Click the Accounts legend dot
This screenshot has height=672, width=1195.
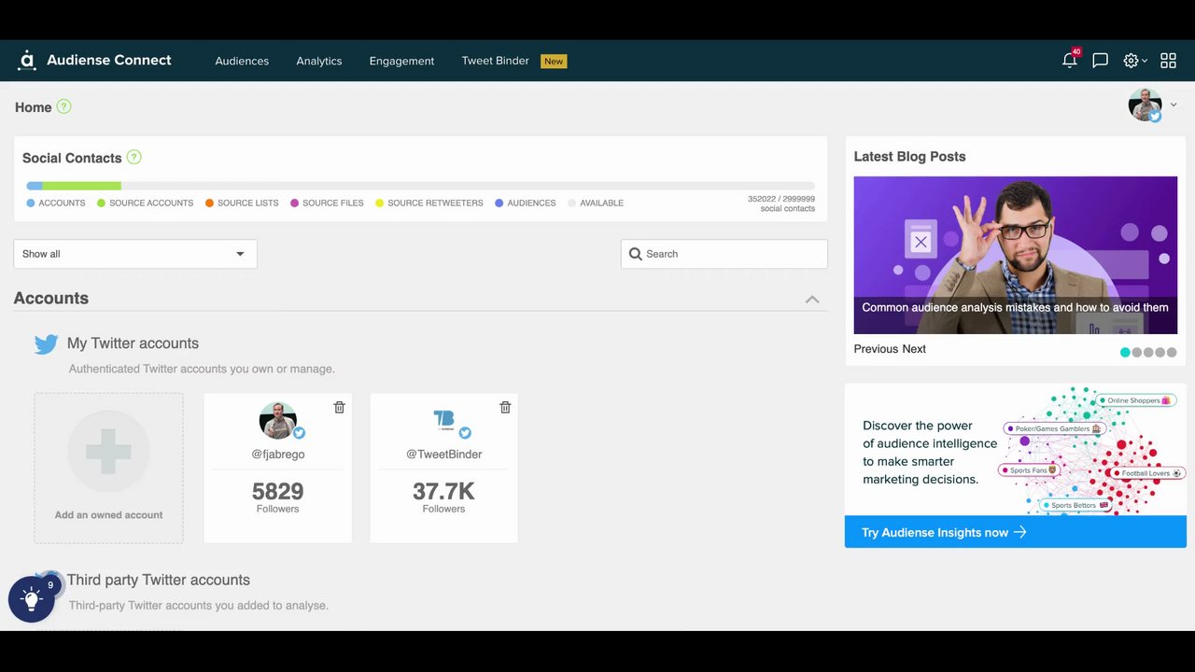click(x=31, y=203)
